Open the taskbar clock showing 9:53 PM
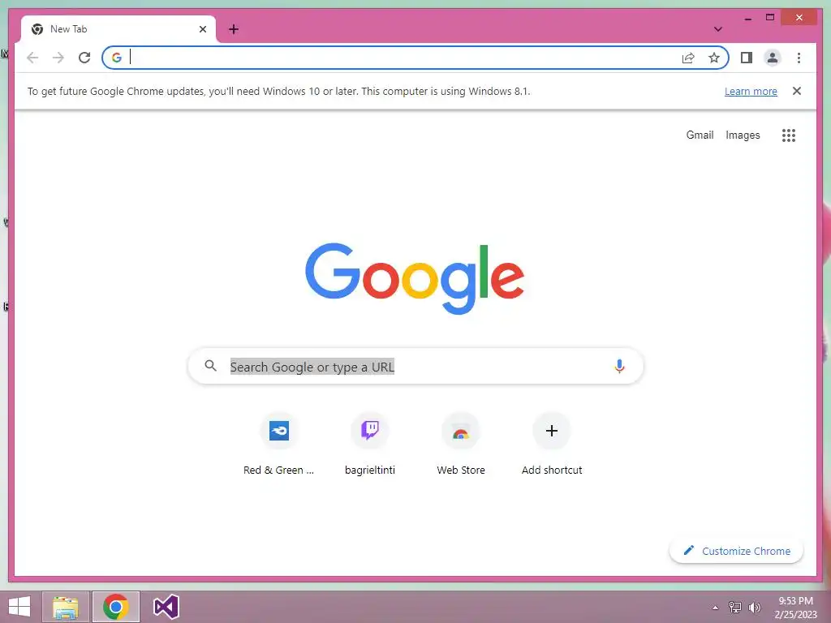 point(795,608)
